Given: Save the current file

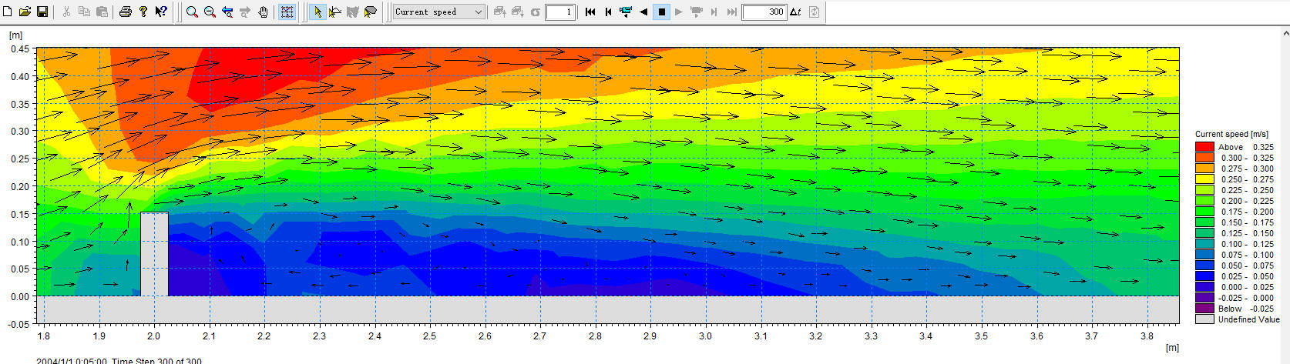Looking at the screenshot, I should (42, 12).
